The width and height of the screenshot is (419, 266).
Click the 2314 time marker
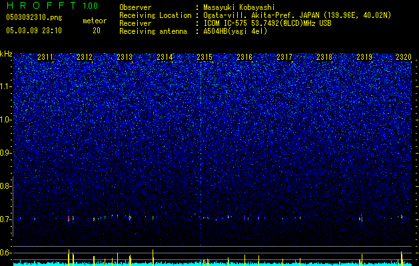click(x=165, y=57)
